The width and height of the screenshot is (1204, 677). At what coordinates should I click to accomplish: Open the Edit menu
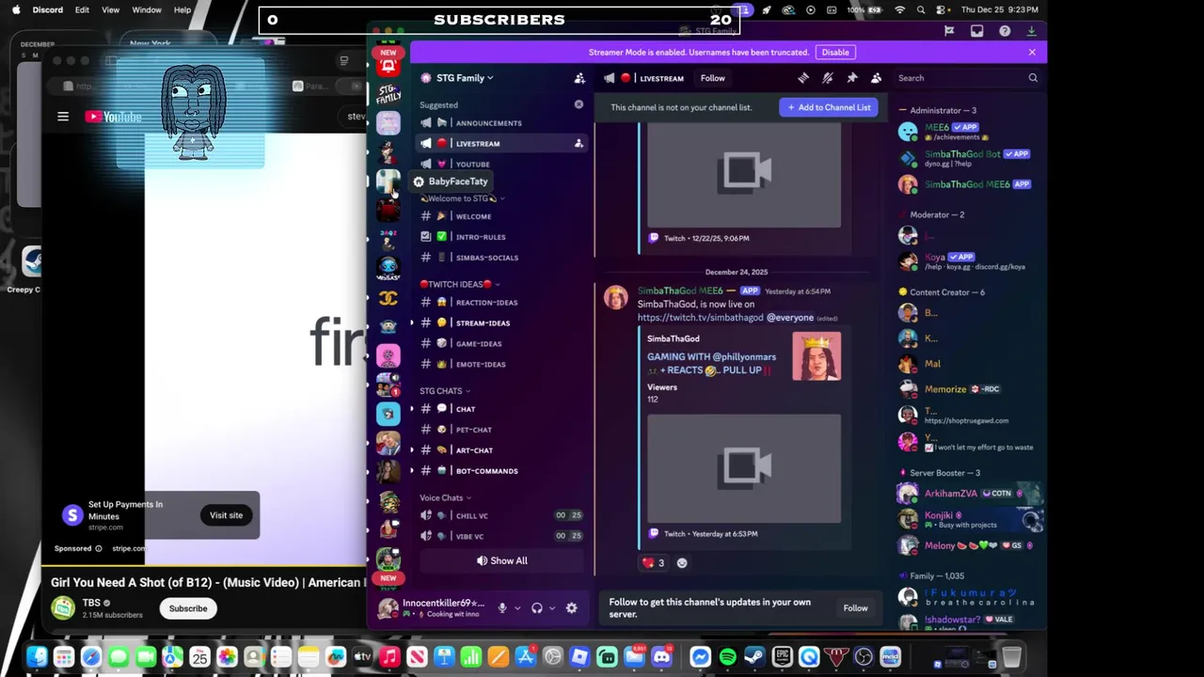[x=82, y=9]
